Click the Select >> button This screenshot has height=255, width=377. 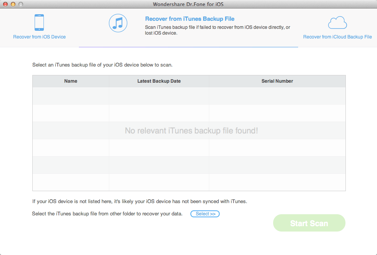pos(205,214)
